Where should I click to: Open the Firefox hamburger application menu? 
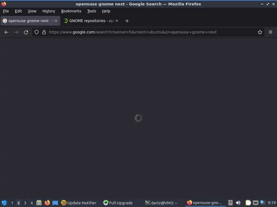point(271,32)
